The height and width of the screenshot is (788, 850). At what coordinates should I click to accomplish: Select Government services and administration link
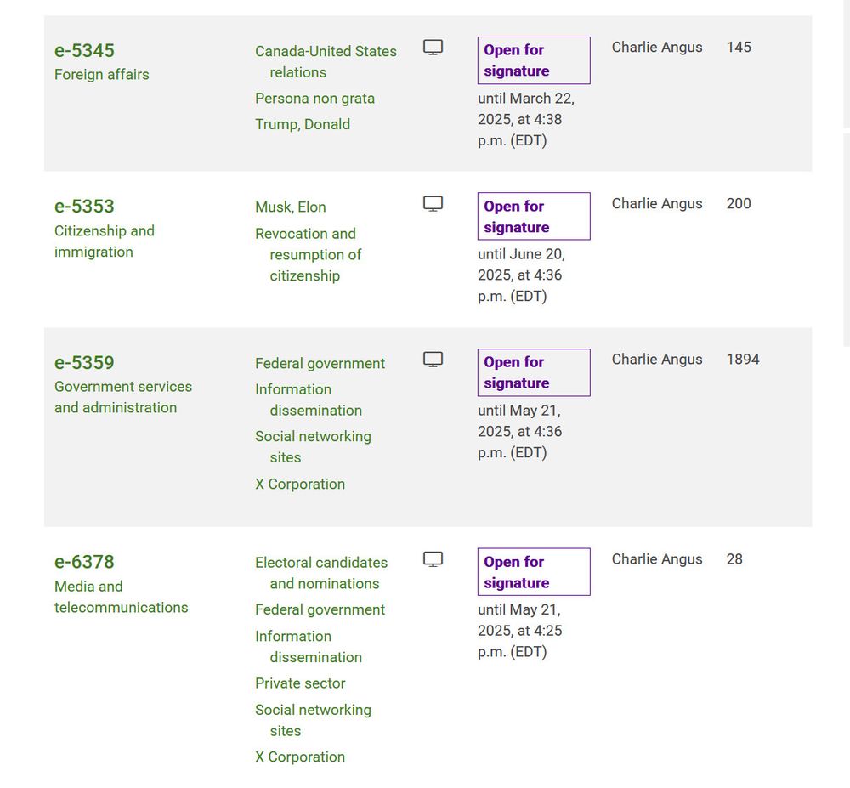123,397
